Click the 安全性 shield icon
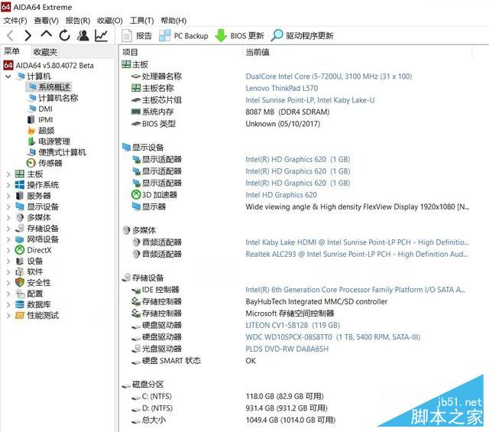489x432 pixels. (x=20, y=282)
